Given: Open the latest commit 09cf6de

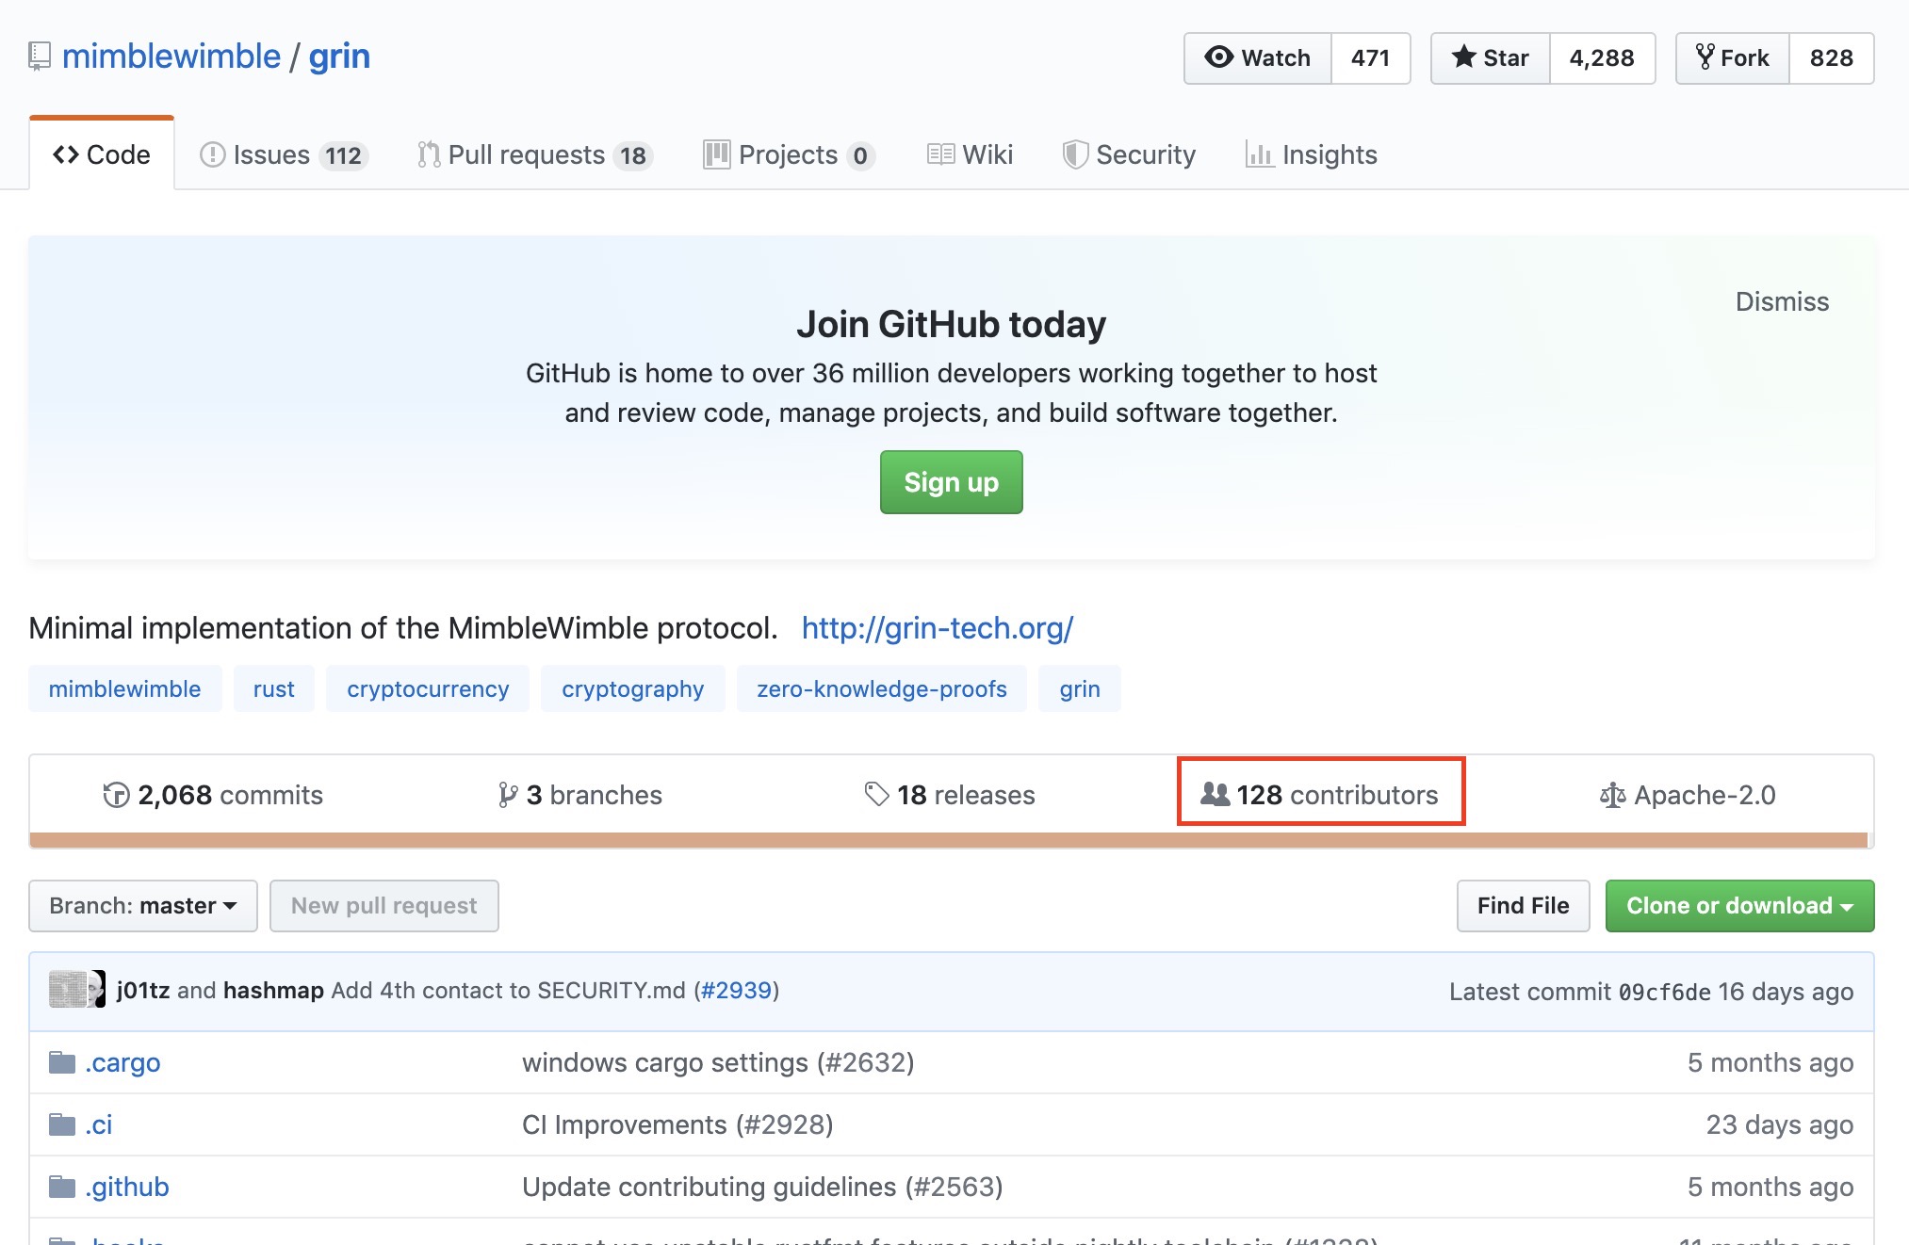Looking at the screenshot, I should click(x=1664, y=992).
